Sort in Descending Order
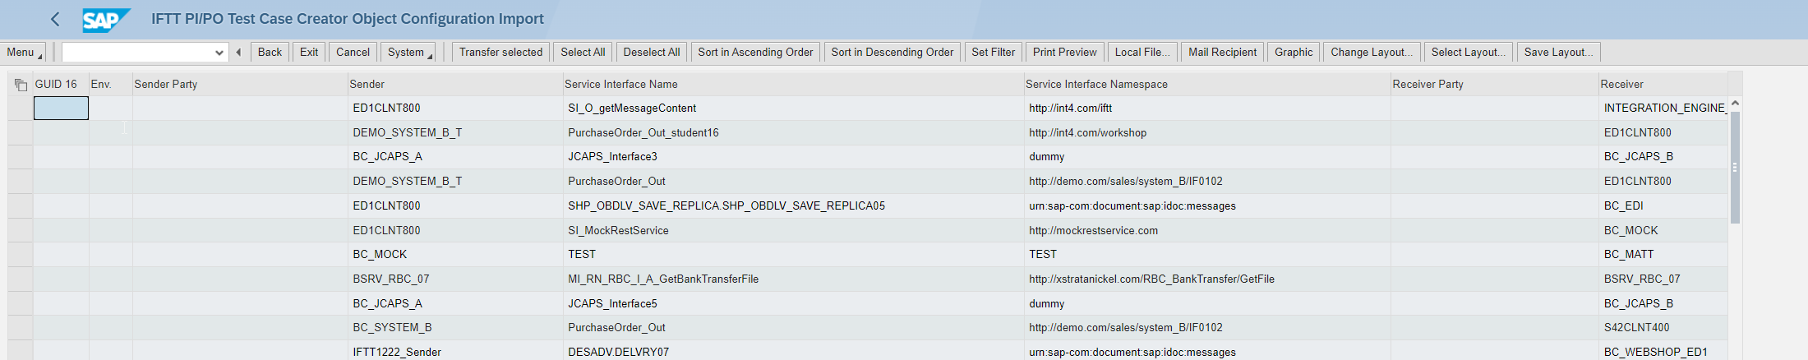This screenshot has width=1808, height=360. (892, 53)
